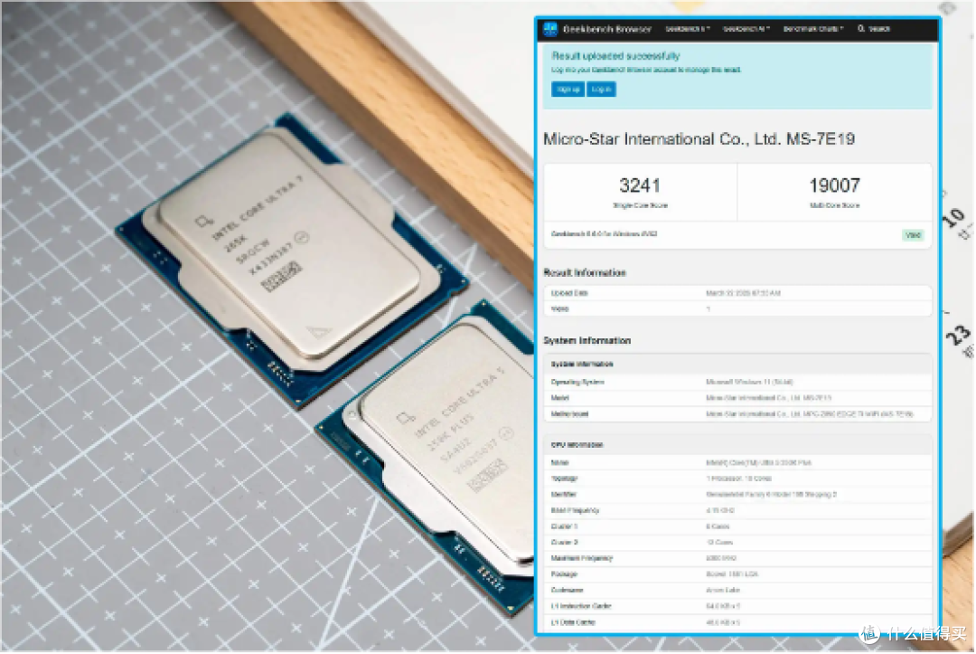Click the Cluster 2 row value

point(719,543)
